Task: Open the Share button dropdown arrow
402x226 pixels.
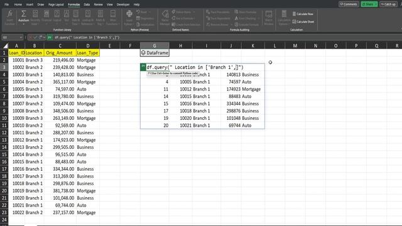Action: point(376,4)
